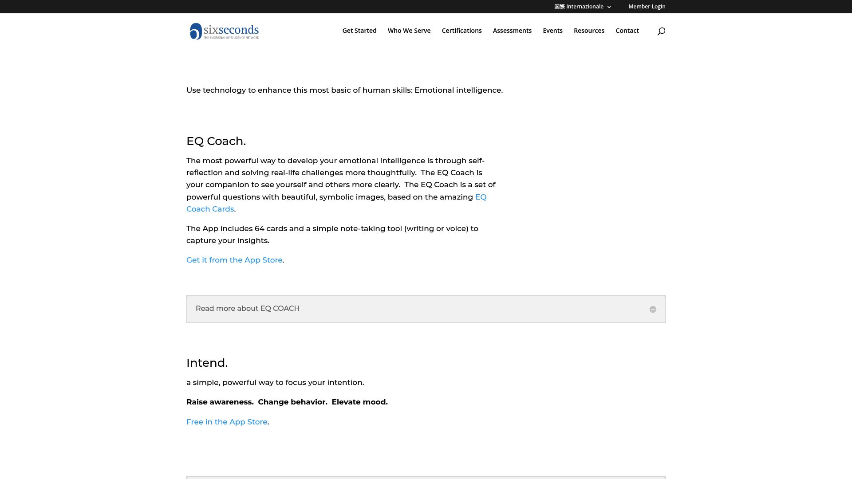Click Free in the App Store link
The height and width of the screenshot is (479, 852).
227,422
